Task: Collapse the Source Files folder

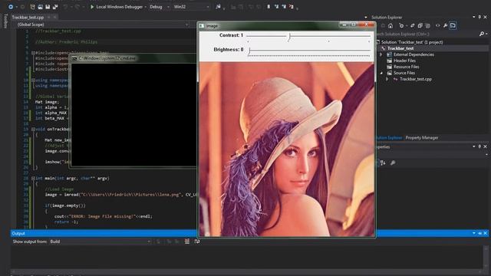Action: [381, 73]
